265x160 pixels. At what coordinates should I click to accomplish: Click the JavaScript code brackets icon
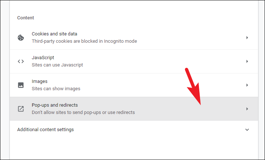(21, 61)
